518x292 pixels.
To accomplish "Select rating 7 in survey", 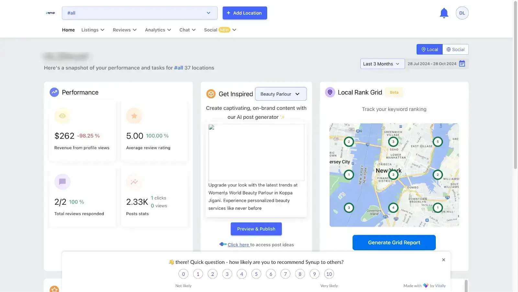I will coord(285,274).
